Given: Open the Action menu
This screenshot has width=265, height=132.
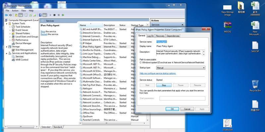Looking at the screenshot, I should pyautogui.click(x=15, y=11).
